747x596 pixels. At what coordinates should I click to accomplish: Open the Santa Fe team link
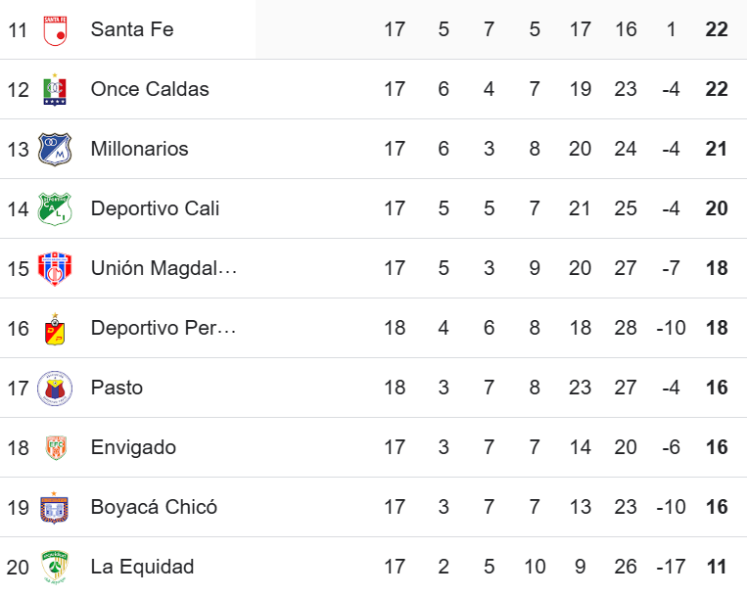pos(132,29)
